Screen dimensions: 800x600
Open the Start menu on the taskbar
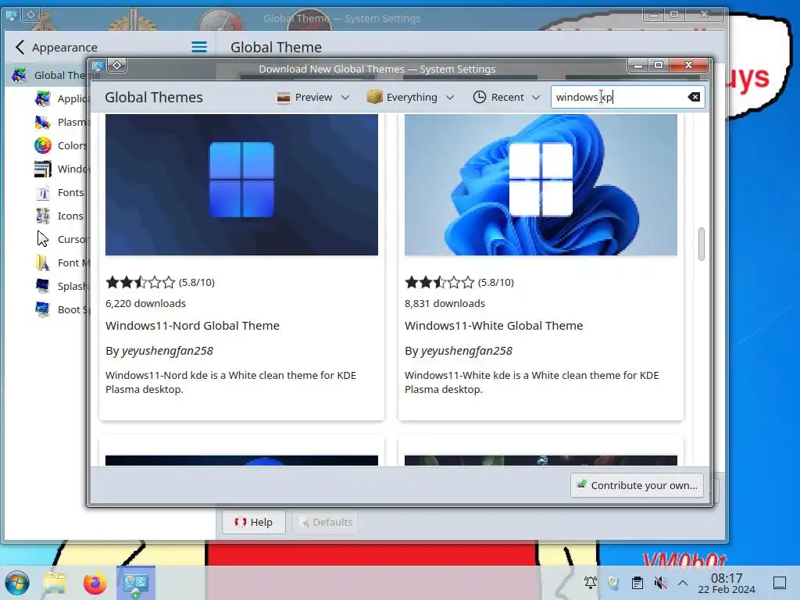17,583
